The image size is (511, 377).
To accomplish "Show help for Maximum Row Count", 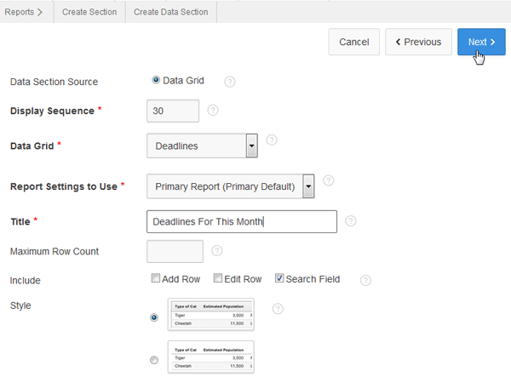I will (216, 251).
